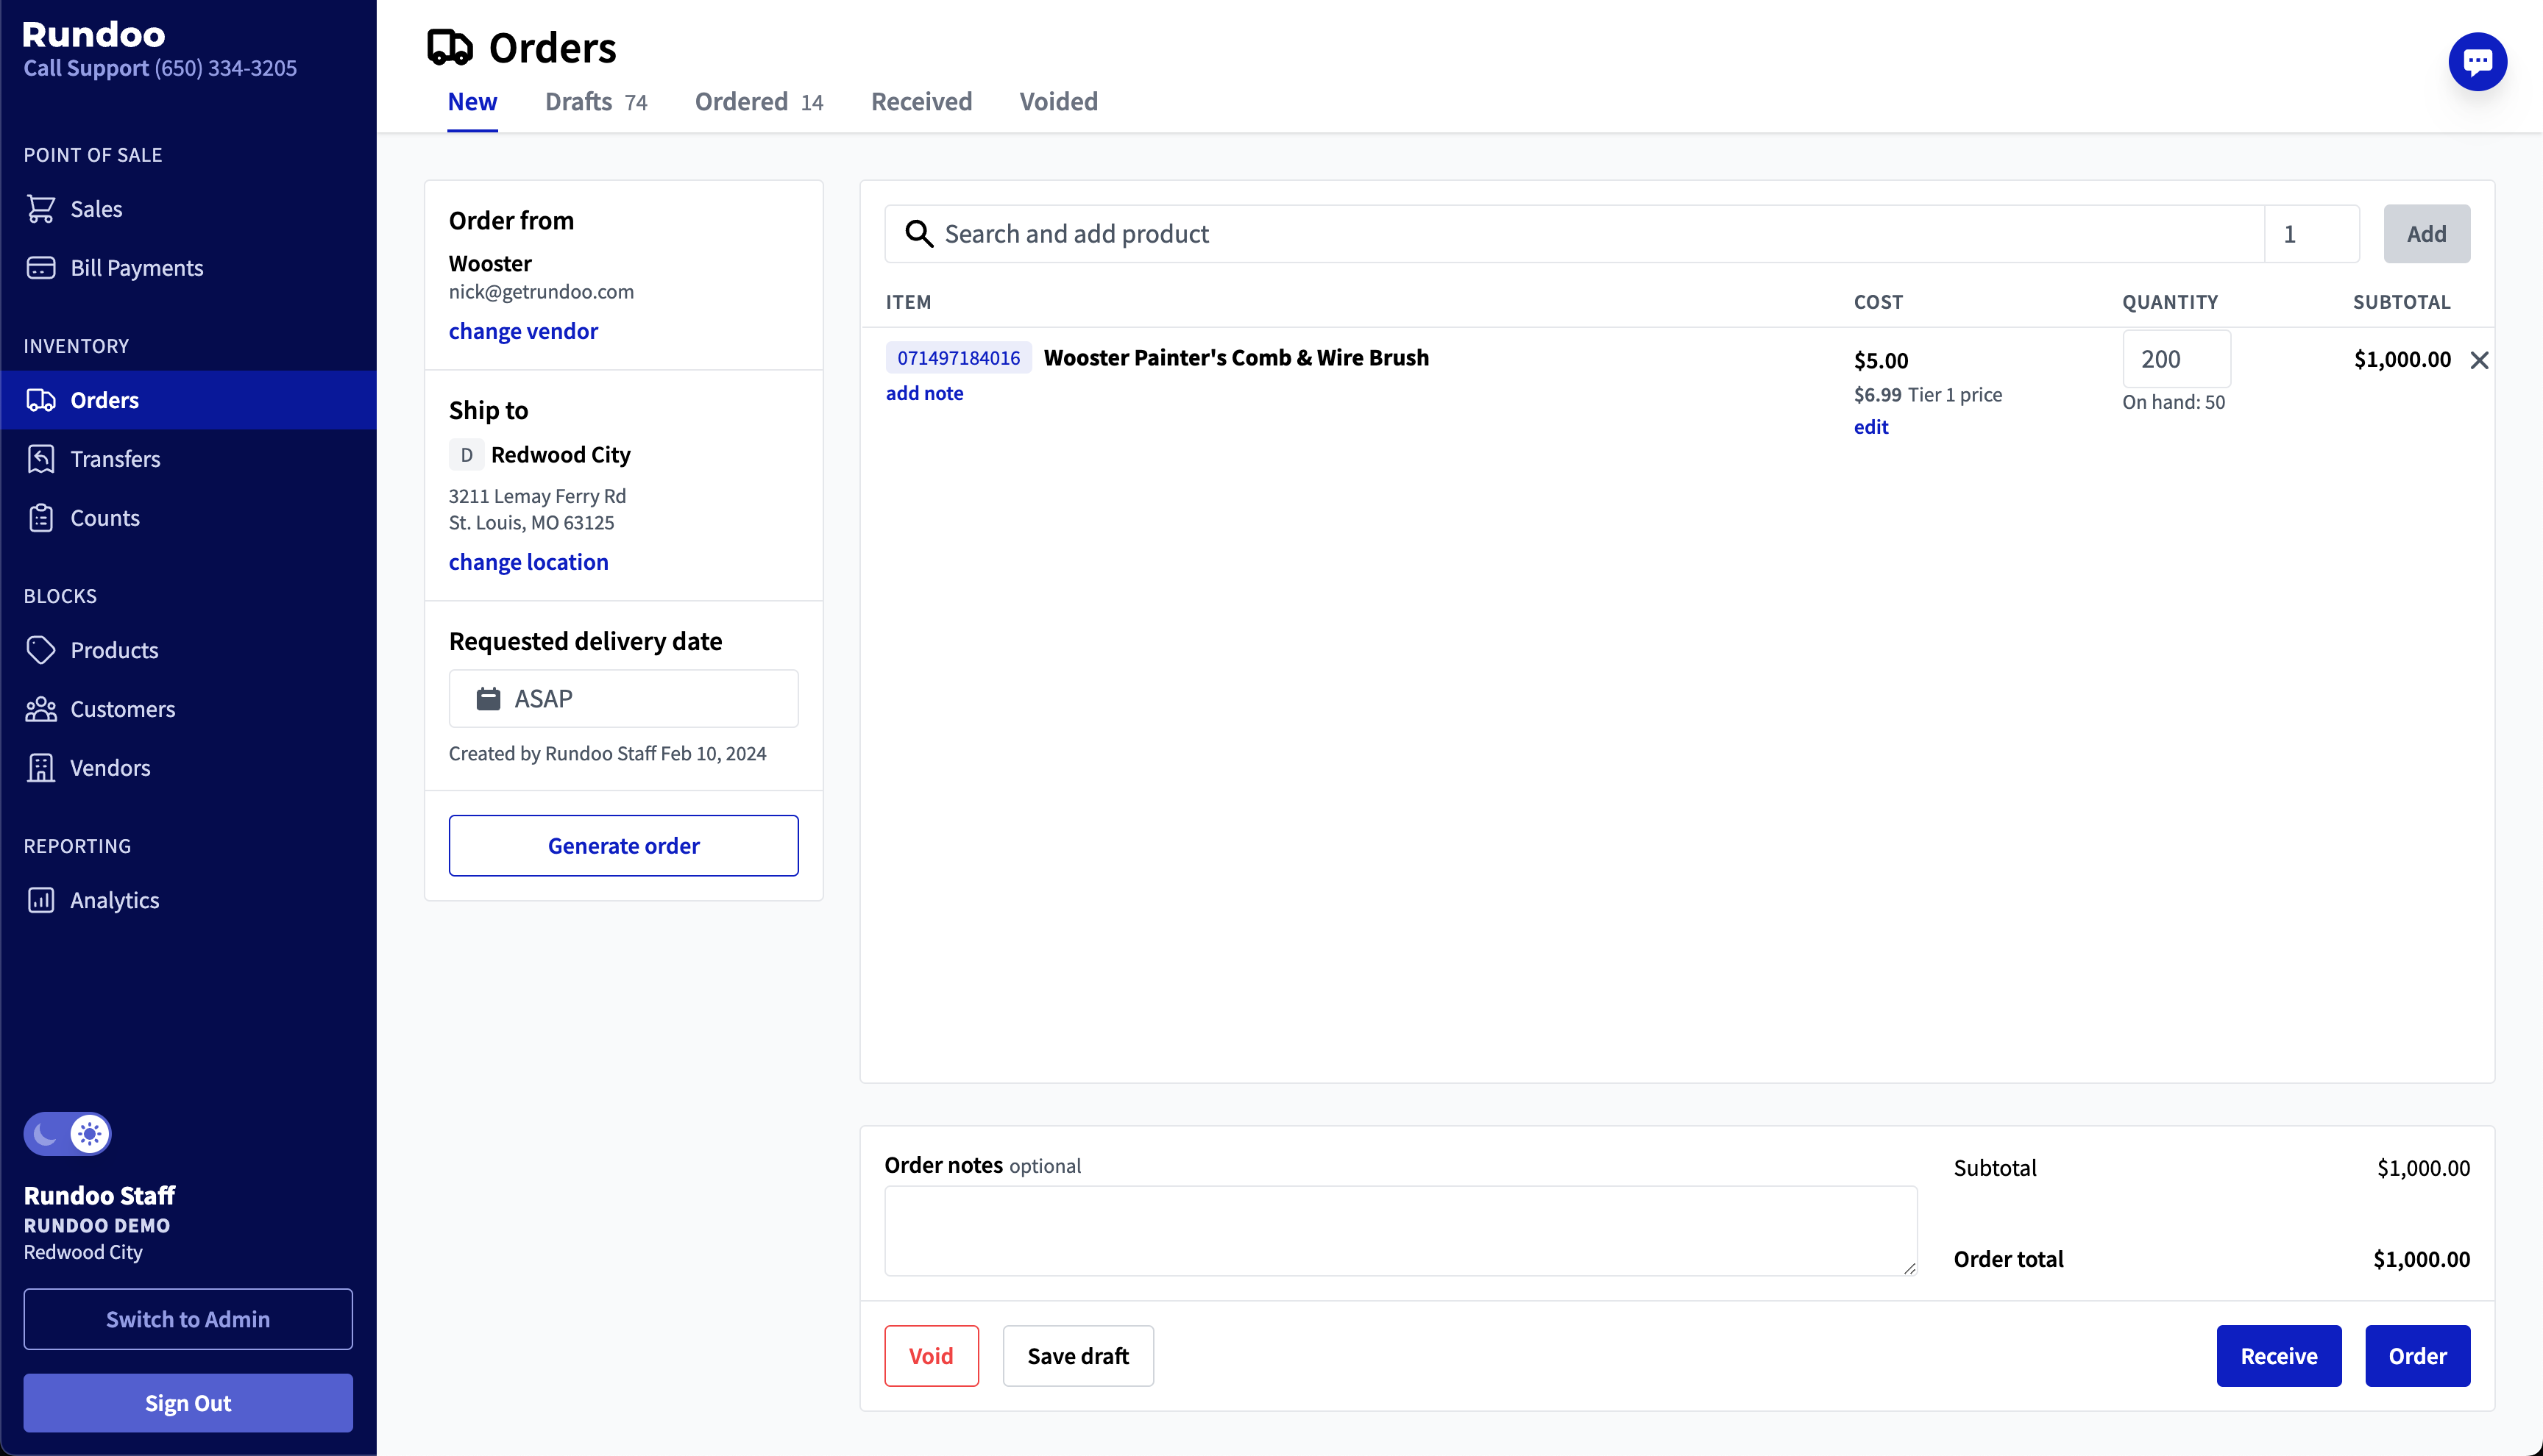Open Transfers in the sidebar
This screenshot has height=1456, width=2543.
click(188, 459)
